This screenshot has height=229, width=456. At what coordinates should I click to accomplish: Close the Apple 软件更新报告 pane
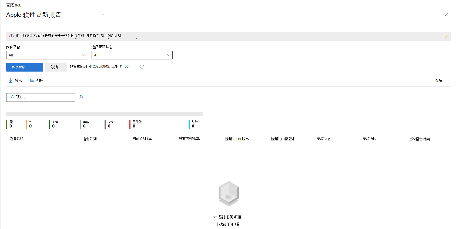tap(447, 14)
